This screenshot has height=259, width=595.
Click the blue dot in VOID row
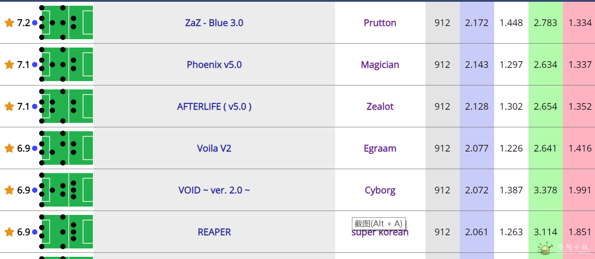[x=35, y=190]
